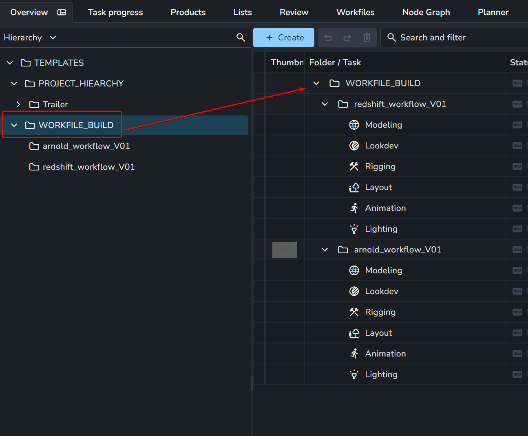Select Lighting task icon under arnold_workflow_V01

[x=354, y=374]
